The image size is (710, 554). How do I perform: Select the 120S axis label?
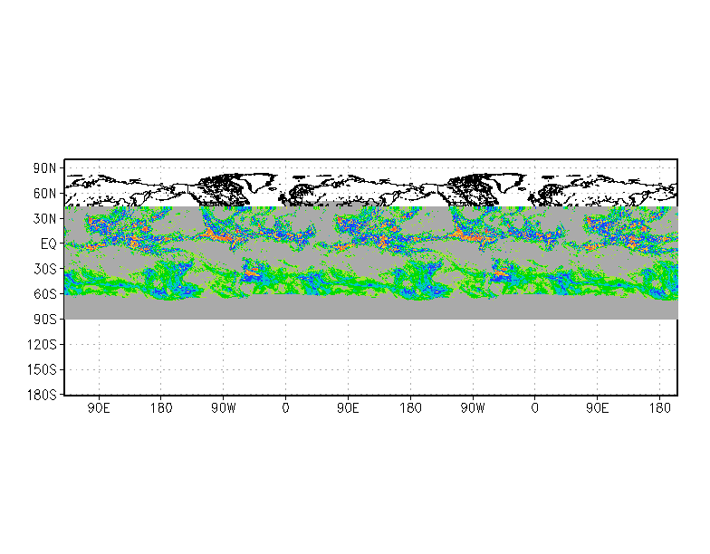[x=42, y=345]
